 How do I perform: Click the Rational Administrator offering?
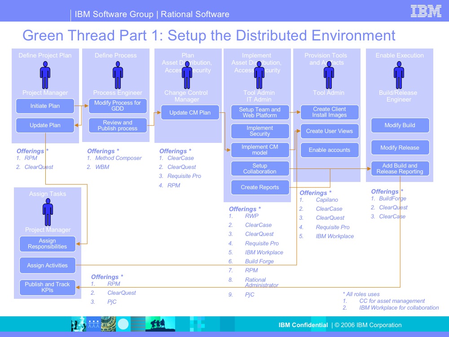tap(261, 282)
